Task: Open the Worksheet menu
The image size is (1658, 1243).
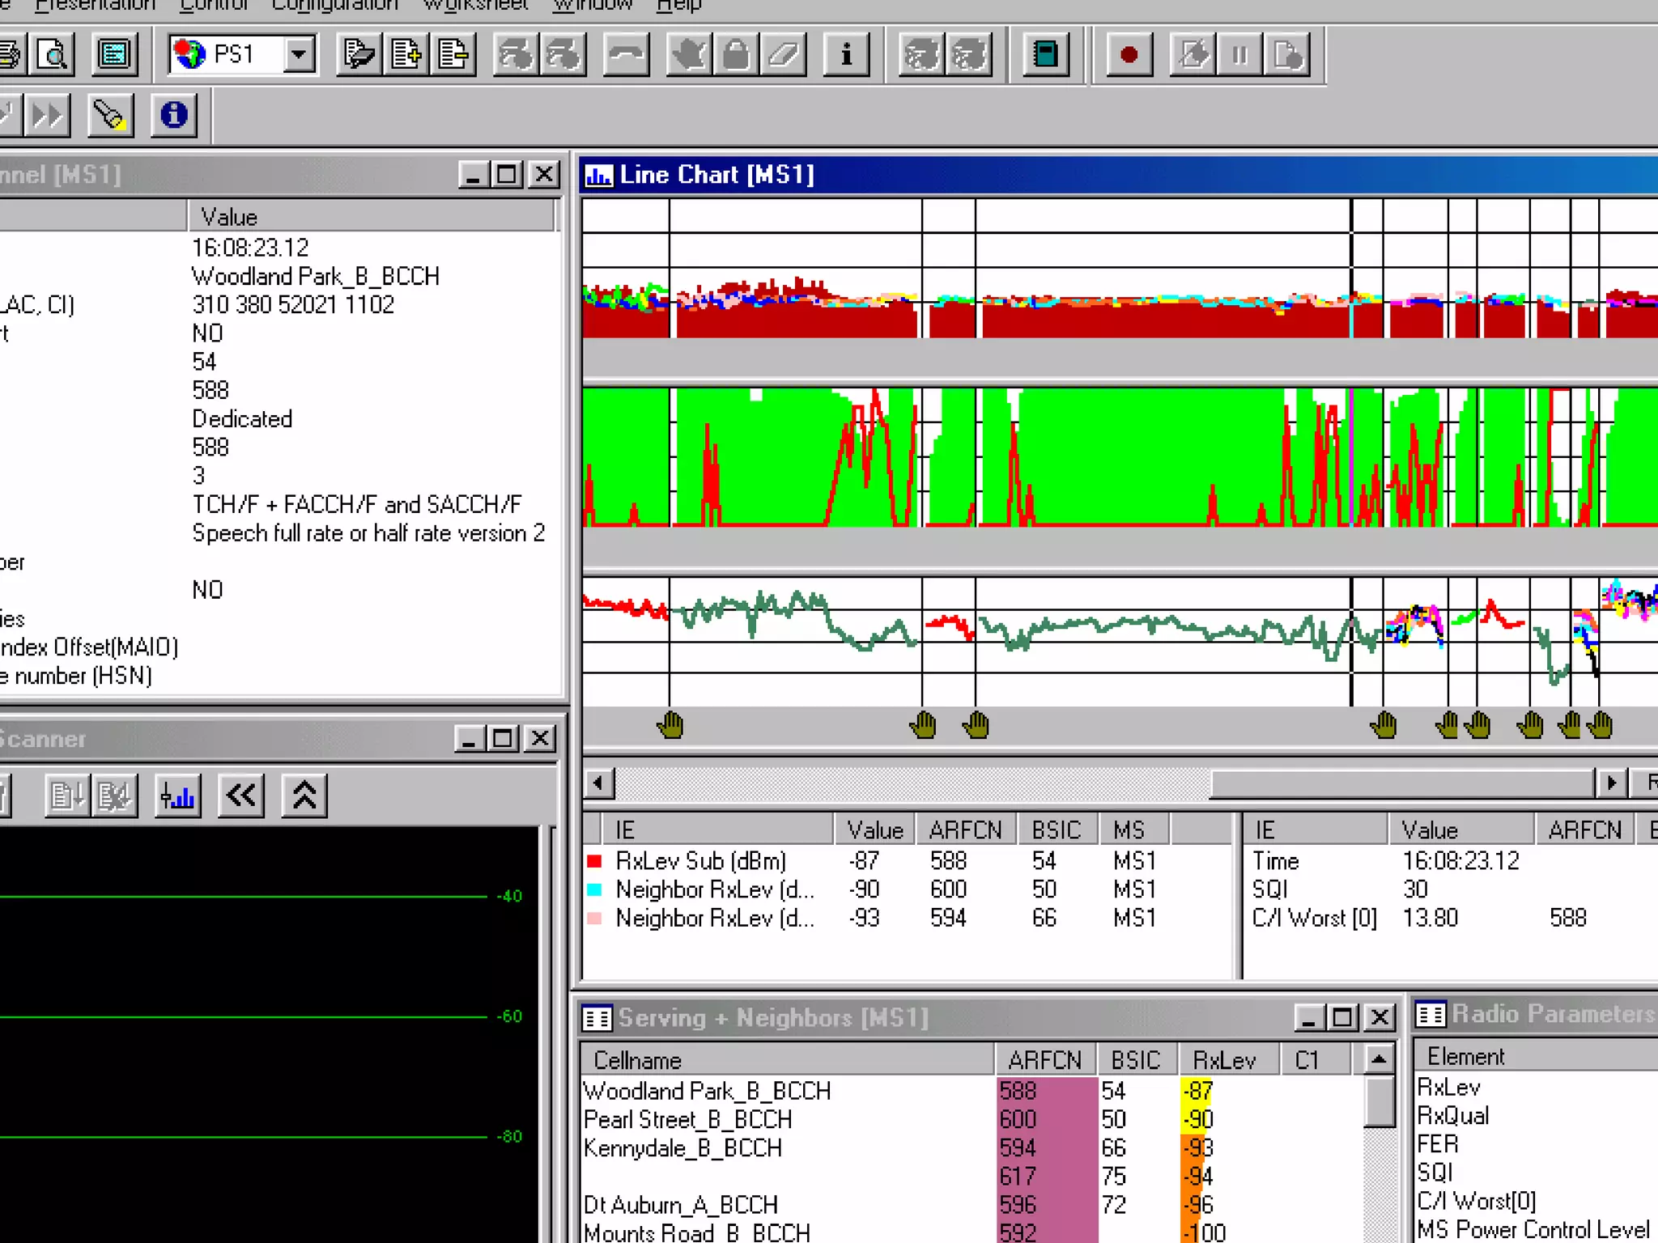Action: point(475,6)
